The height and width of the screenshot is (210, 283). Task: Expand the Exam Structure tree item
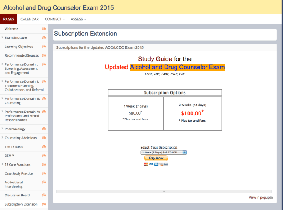pos(2,38)
